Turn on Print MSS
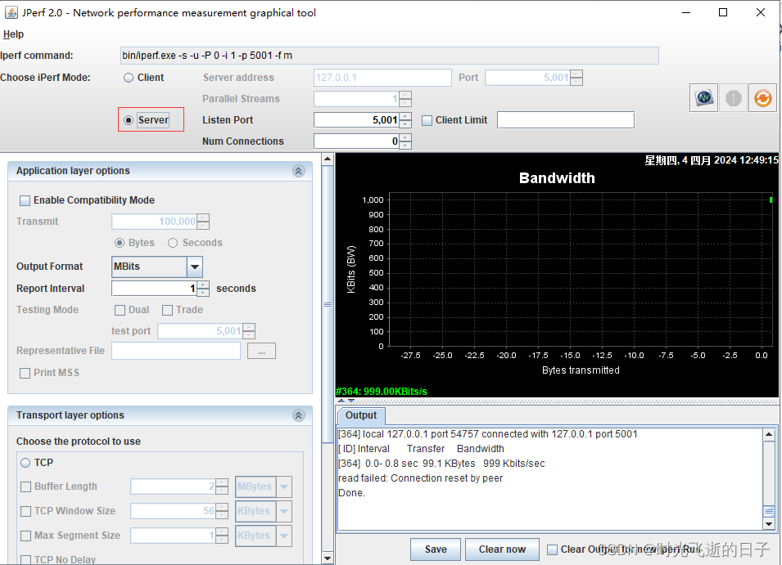This screenshot has height=565, width=782. click(25, 373)
